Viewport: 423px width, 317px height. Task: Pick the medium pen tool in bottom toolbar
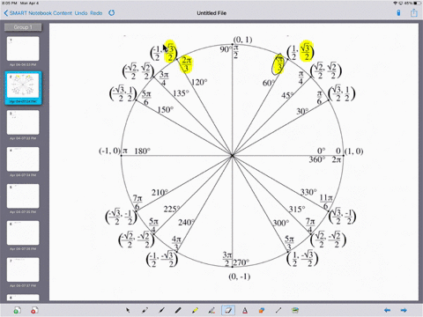coord(161,310)
